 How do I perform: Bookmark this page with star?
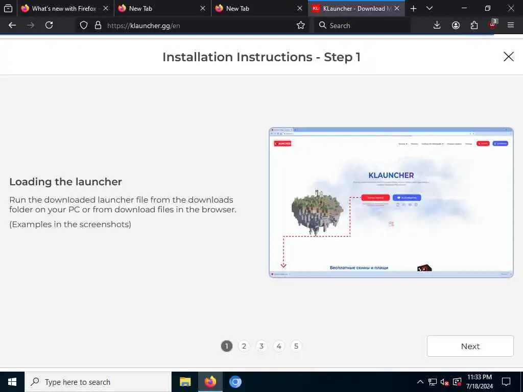click(x=300, y=26)
